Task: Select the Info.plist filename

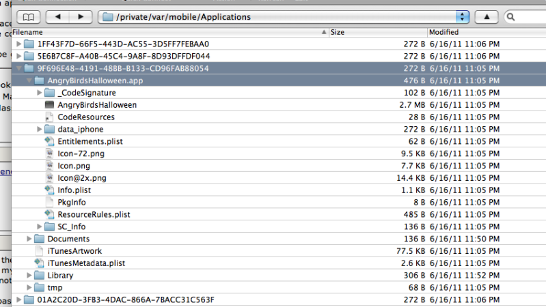Action: click(x=74, y=190)
